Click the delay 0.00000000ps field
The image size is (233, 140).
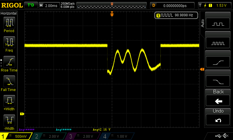[x=172, y=6]
